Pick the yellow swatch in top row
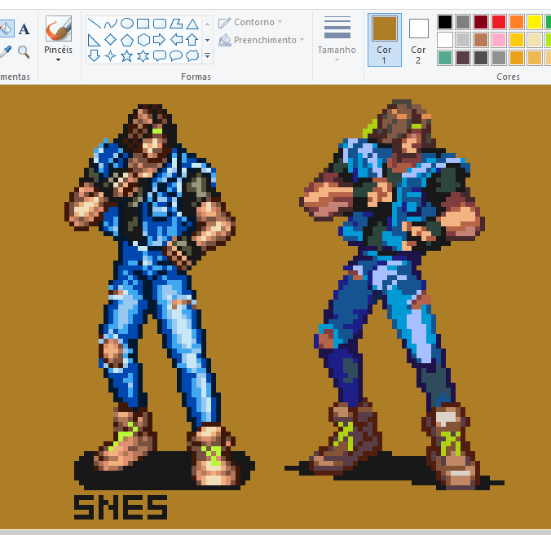Image resolution: width=551 pixels, height=535 pixels. (x=535, y=22)
